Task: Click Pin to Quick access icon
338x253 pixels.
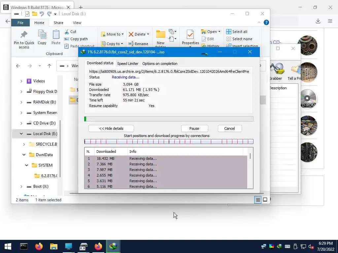Action: tap(24, 35)
